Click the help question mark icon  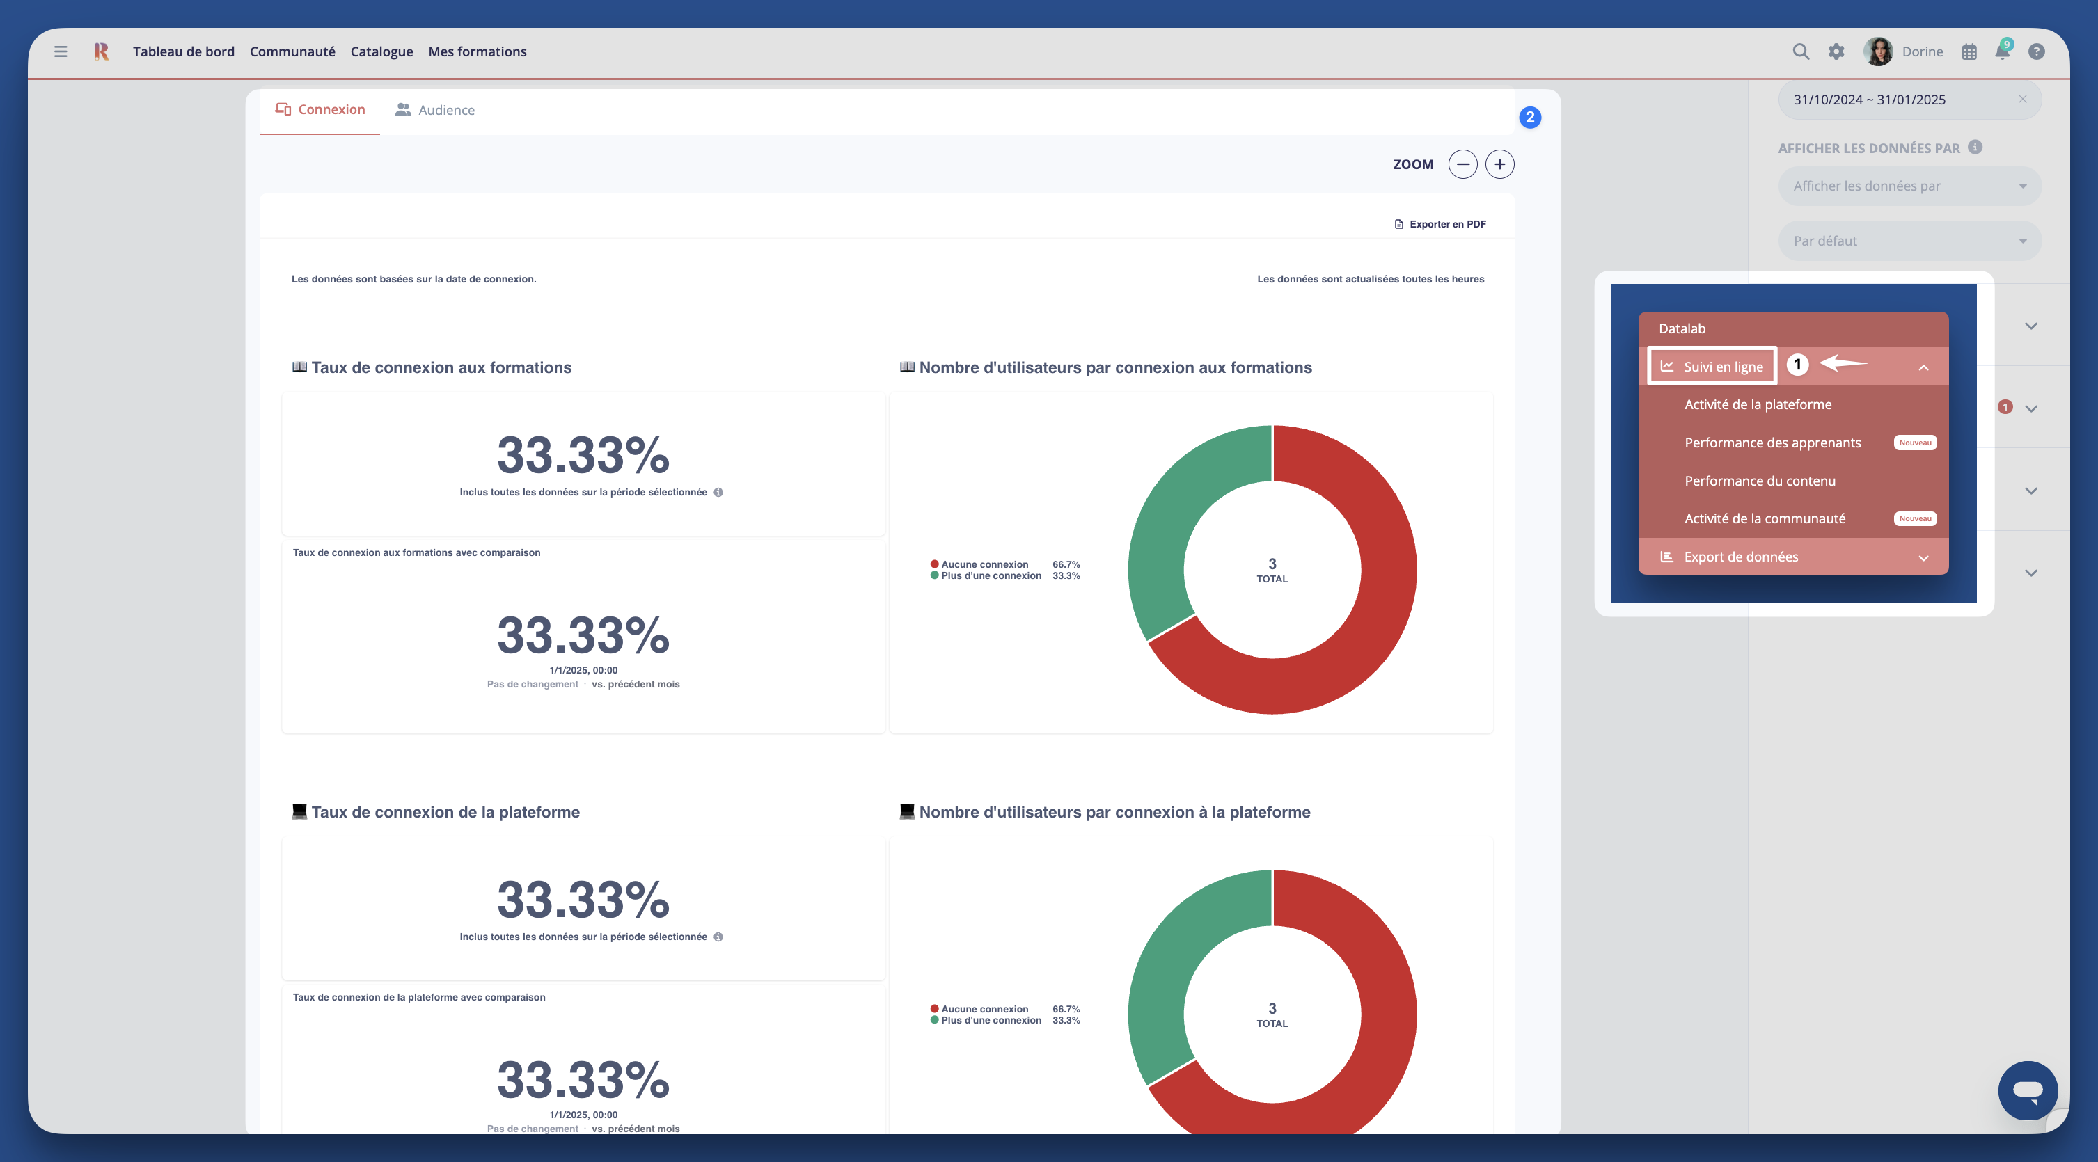[2036, 51]
